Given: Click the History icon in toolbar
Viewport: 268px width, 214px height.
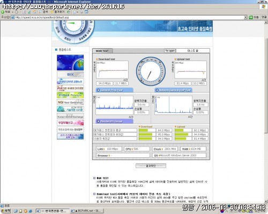Looking at the screenshot, I should [69, 12].
